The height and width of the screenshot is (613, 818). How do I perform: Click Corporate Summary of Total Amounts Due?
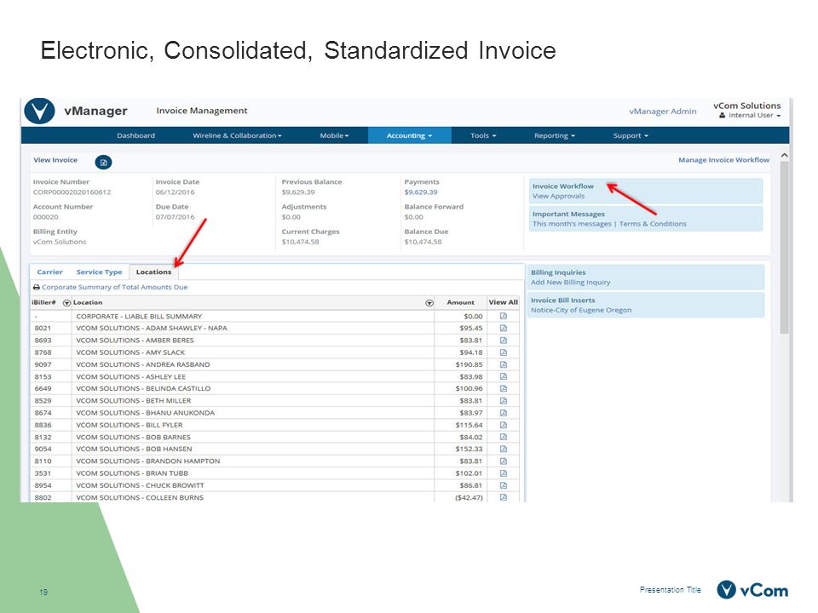coord(114,287)
